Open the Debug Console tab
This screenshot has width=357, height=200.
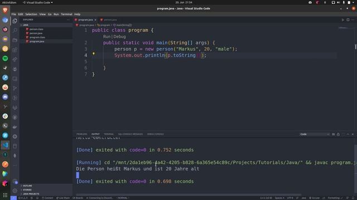(x=155, y=134)
